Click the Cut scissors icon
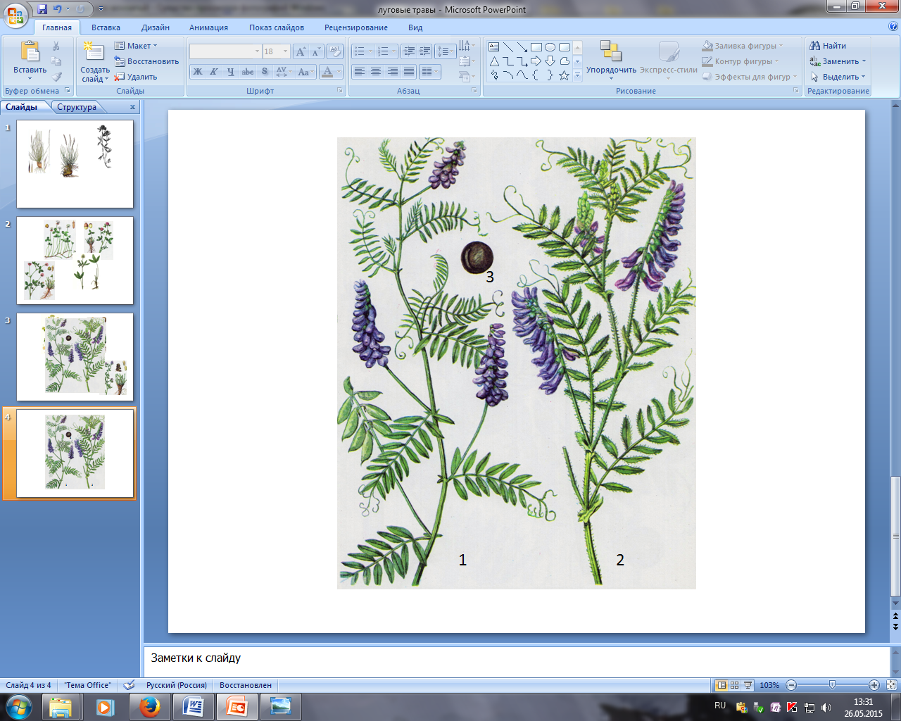This screenshot has width=901, height=721. click(x=56, y=46)
